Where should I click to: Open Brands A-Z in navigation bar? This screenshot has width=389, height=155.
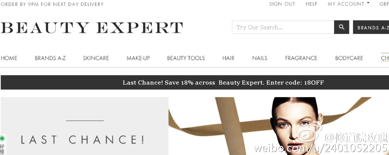tap(50, 58)
